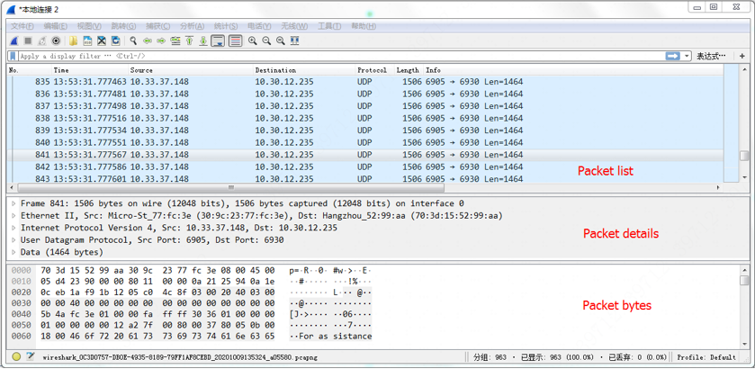755x369 pixels.
Task: Open the 无线(W) menu
Action: tap(294, 26)
